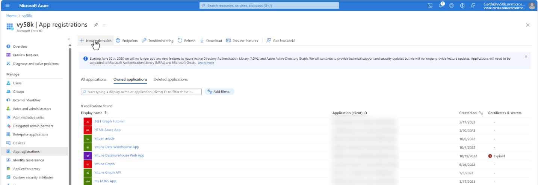538x185 pixels.
Task: Select the Owned applications tab
Action: point(130,80)
